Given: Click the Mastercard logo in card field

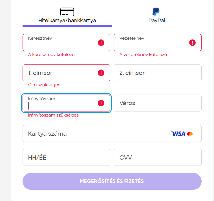Looking at the screenshot, I should 190,134.
